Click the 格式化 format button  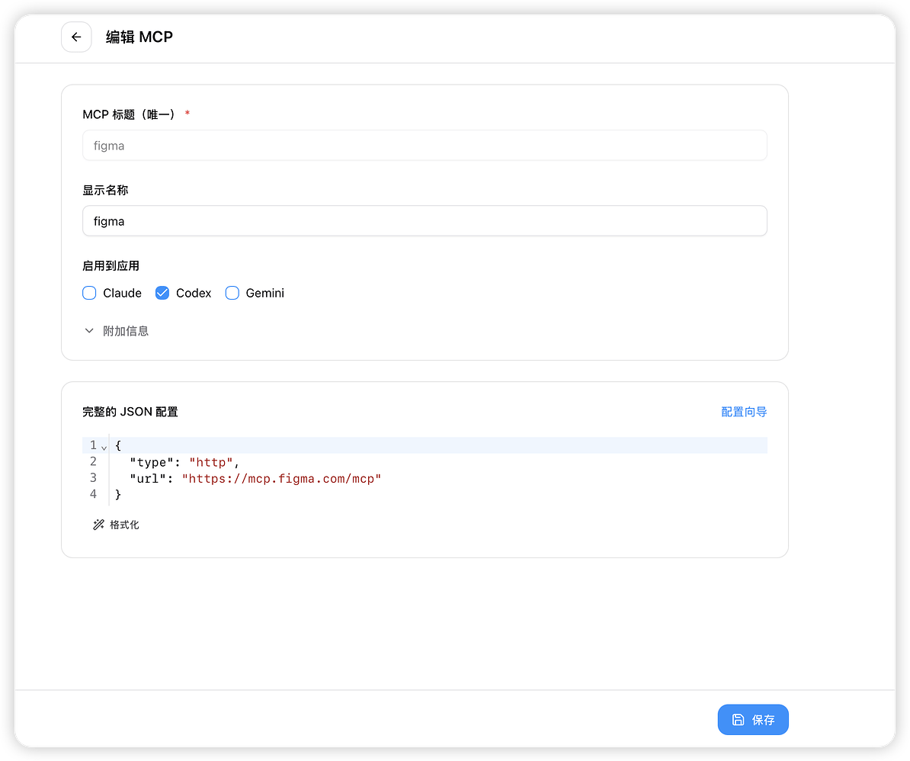(116, 525)
